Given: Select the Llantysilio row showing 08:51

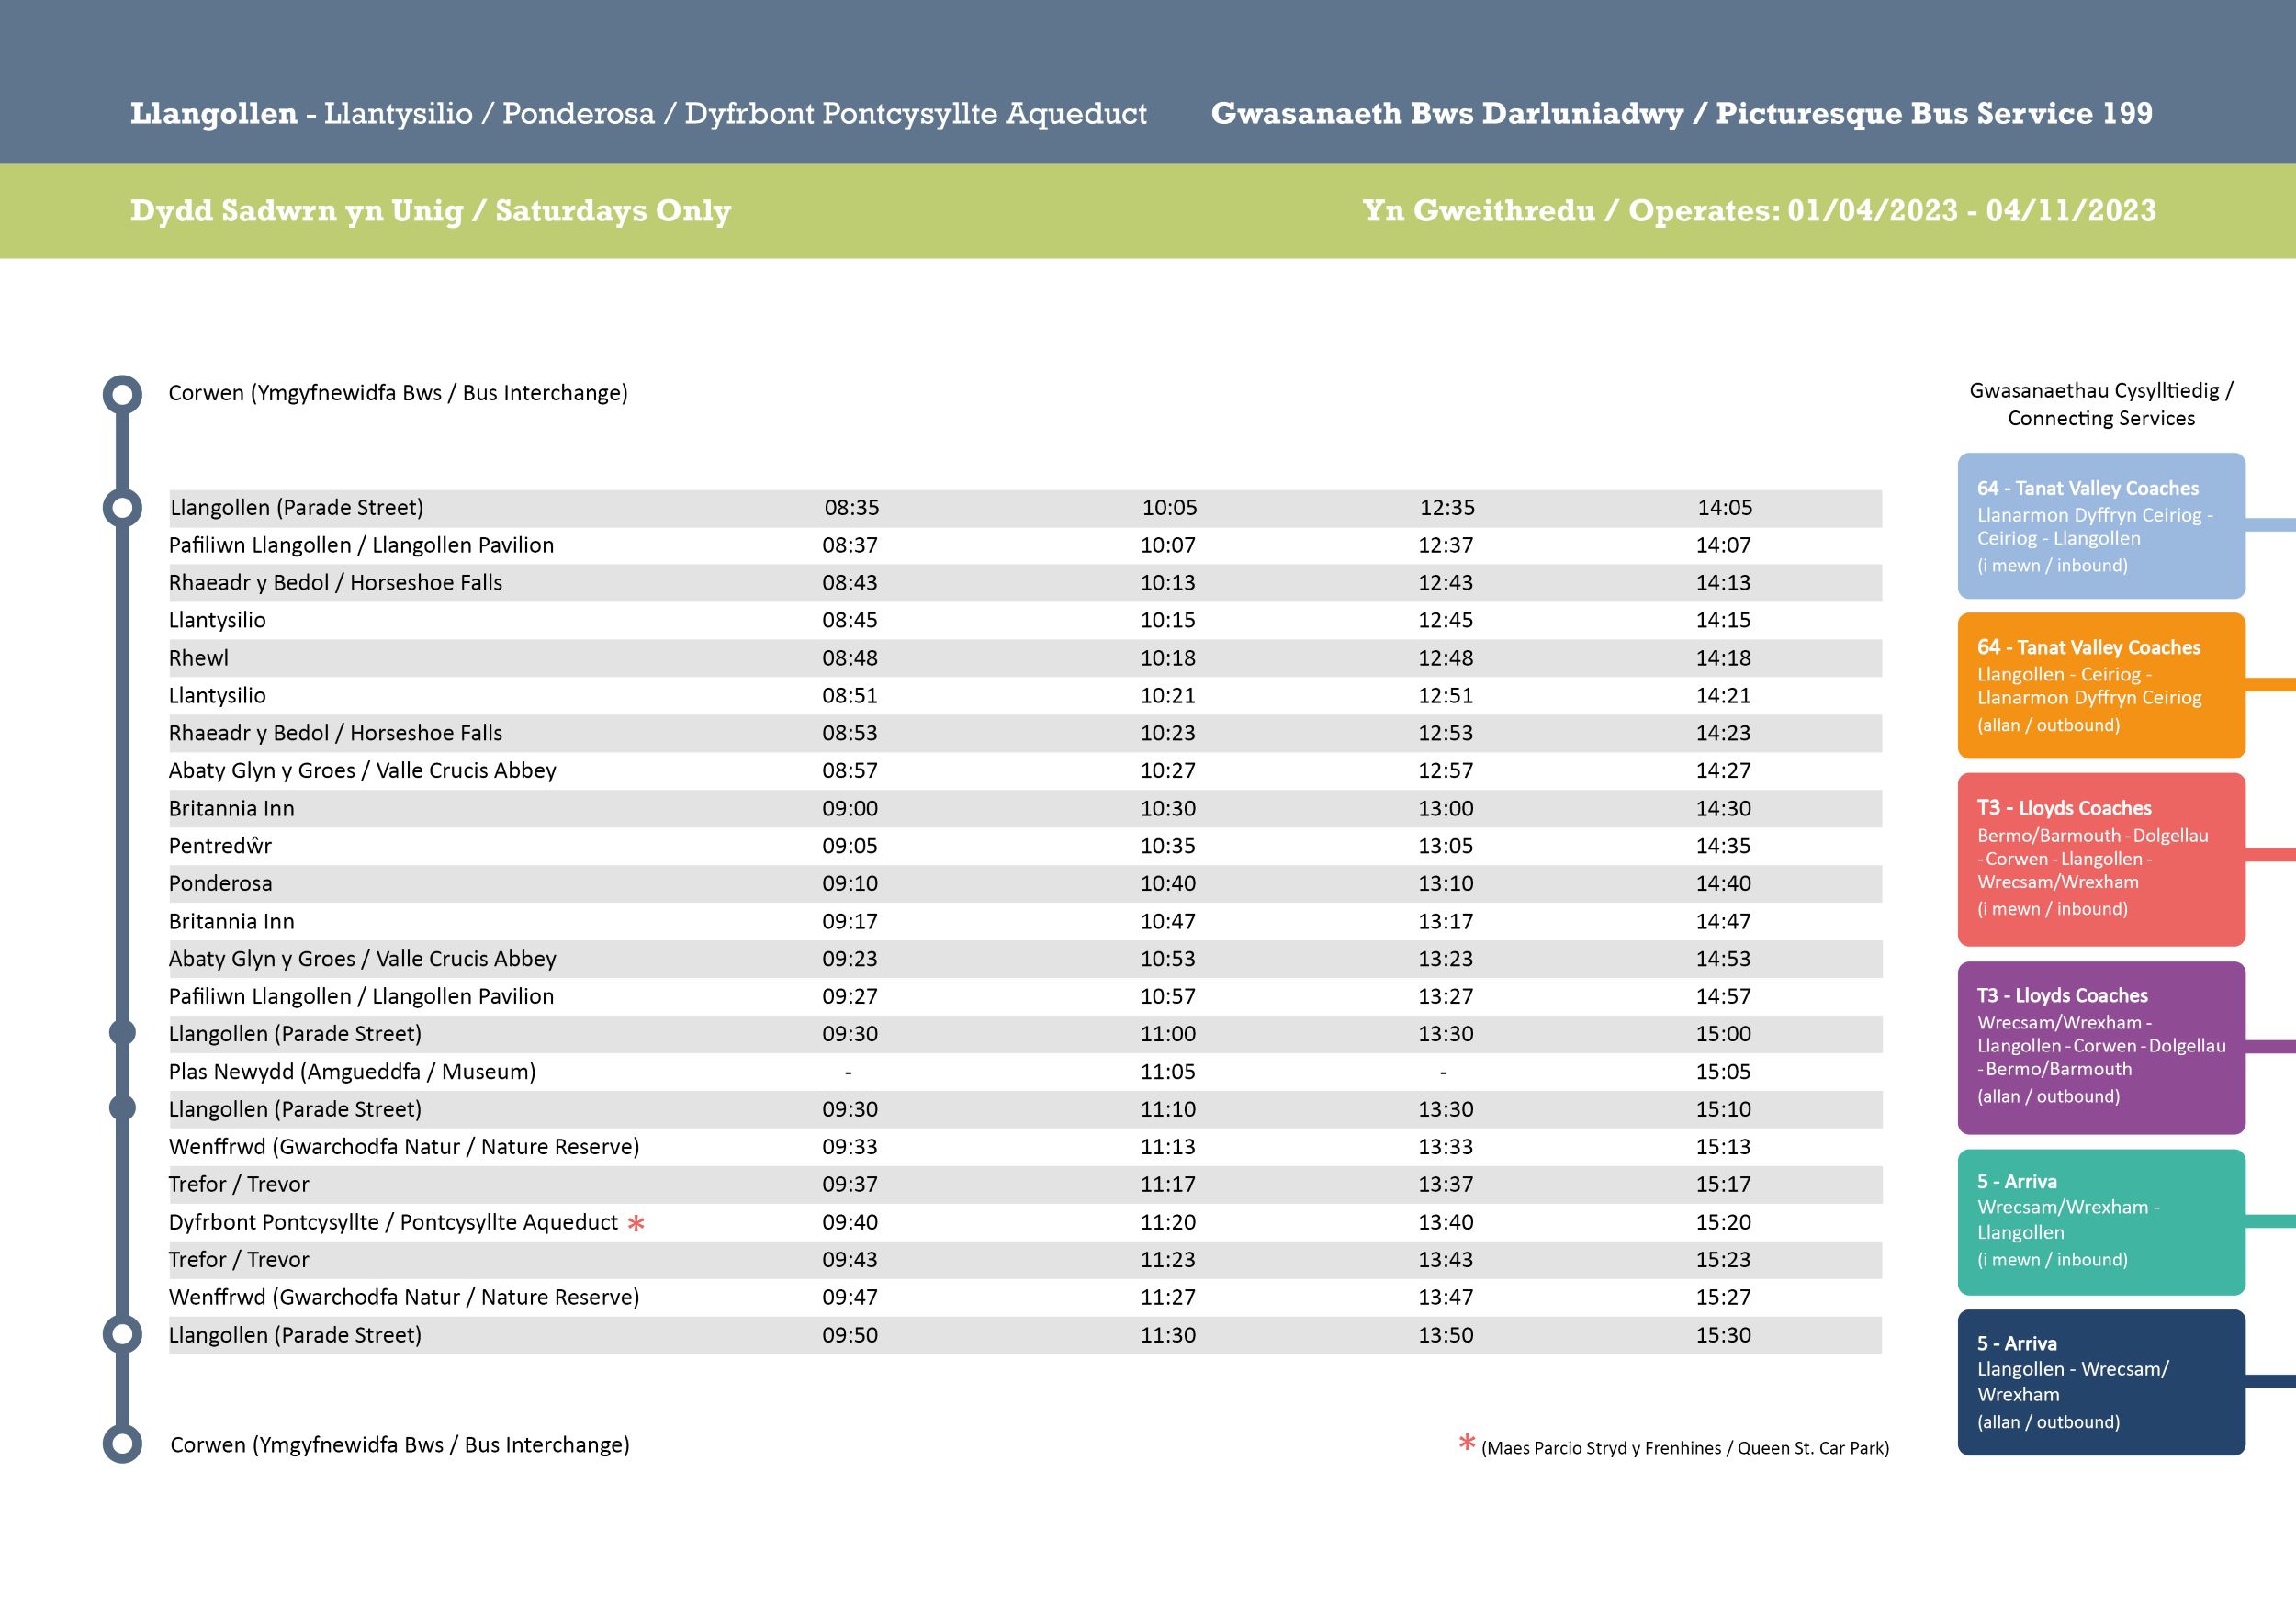Looking at the screenshot, I should click(1025, 695).
